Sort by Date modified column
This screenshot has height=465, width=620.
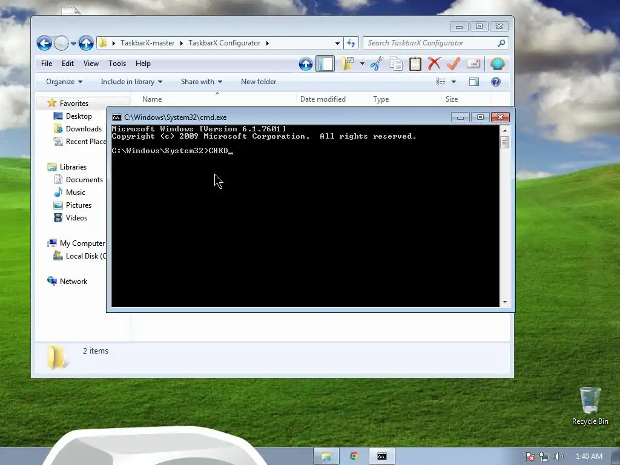point(332,99)
